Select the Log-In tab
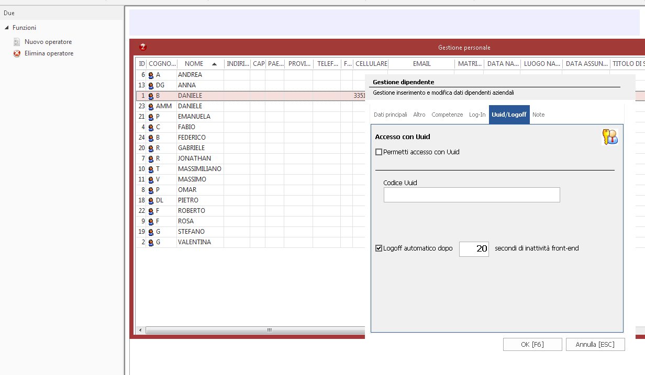The width and height of the screenshot is (645, 375). pyautogui.click(x=477, y=115)
